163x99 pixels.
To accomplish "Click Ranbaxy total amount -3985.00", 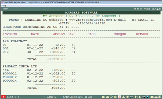I will 57,88.
